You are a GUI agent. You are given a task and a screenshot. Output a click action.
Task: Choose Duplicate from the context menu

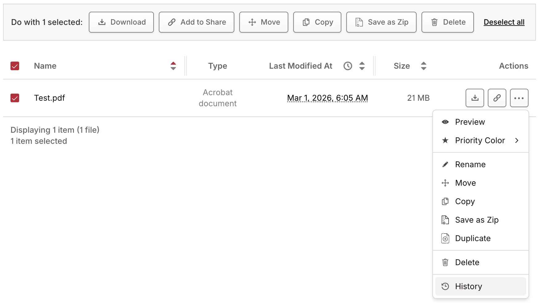click(481, 238)
